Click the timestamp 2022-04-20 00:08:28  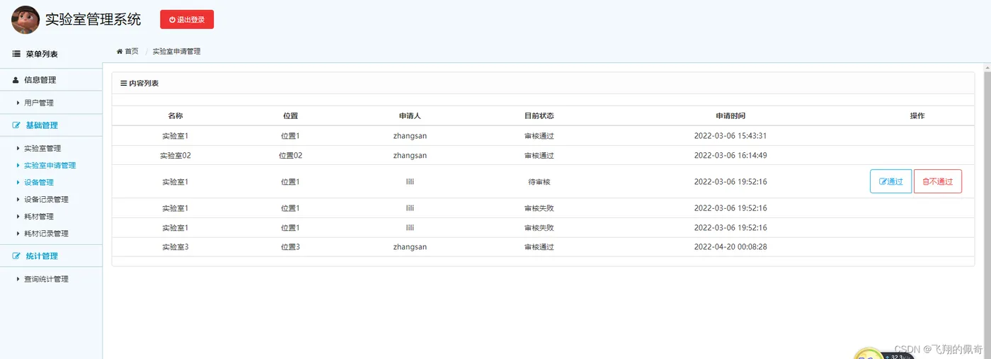pos(731,247)
